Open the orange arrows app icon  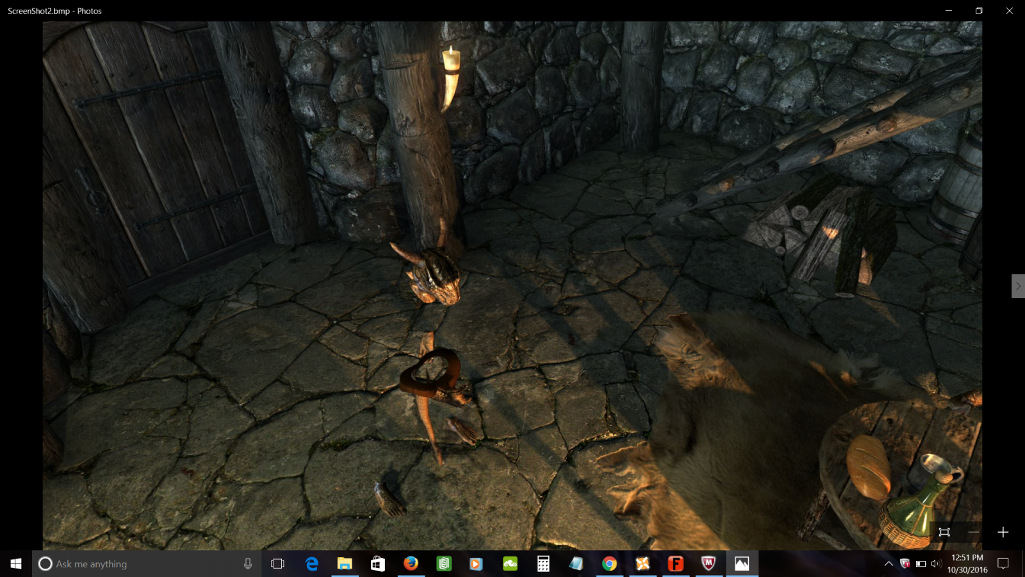[x=643, y=564]
